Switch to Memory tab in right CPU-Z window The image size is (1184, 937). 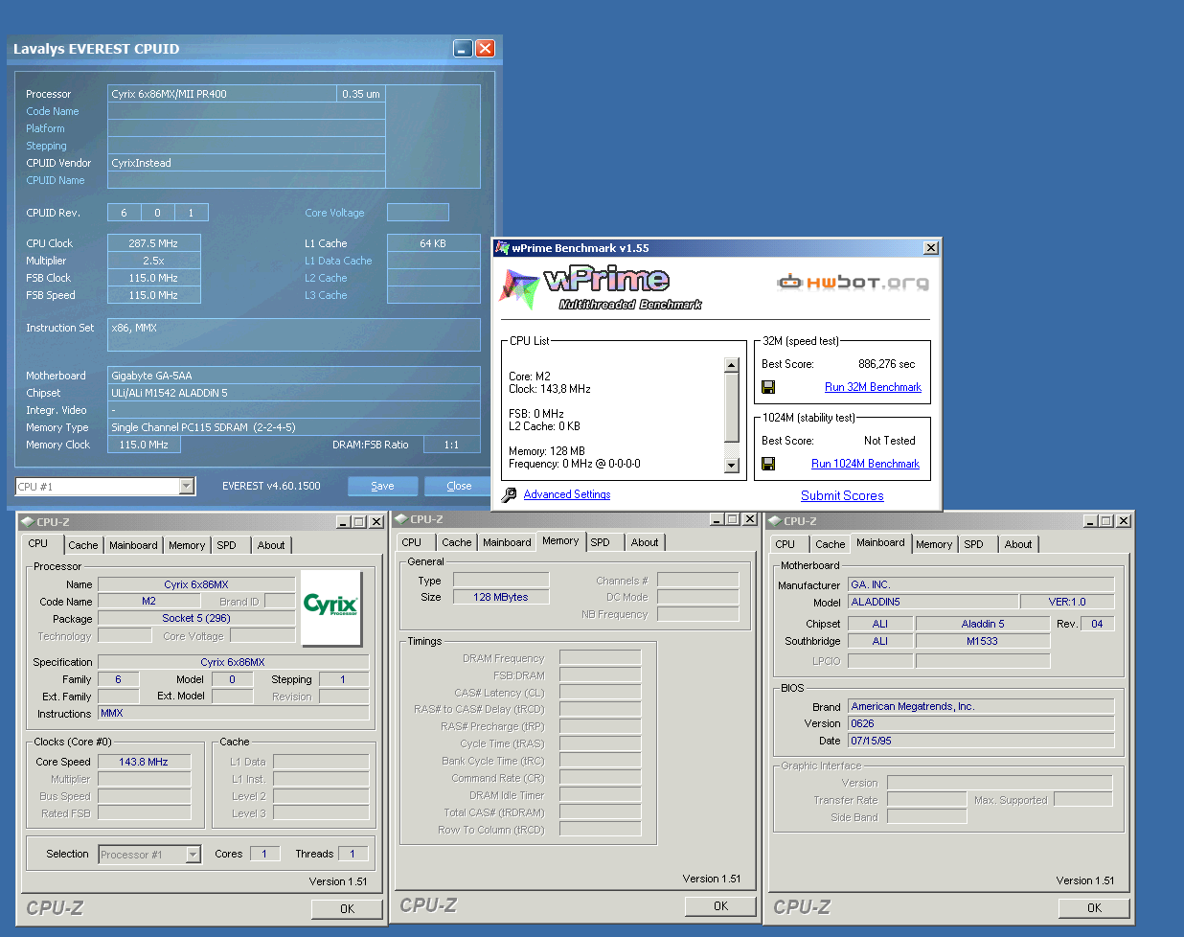(x=934, y=544)
